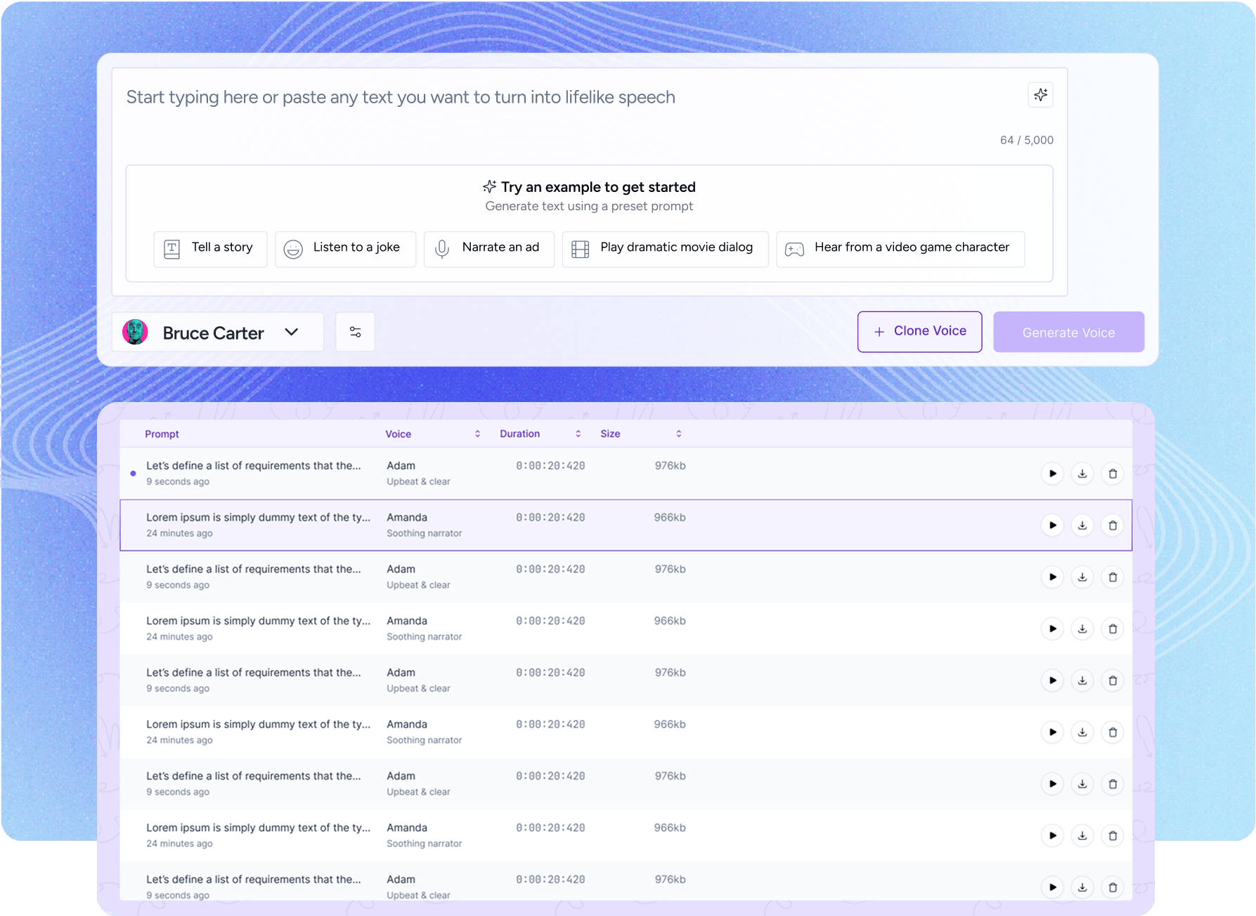Pick the Narrate an ad example

tap(488, 248)
